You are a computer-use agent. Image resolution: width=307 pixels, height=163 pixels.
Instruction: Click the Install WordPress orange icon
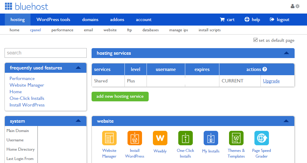(x=135, y=138)
